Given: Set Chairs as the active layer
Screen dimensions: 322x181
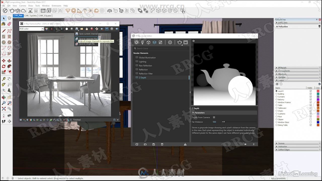Looking at the screenshot, I should coord(276,111).
